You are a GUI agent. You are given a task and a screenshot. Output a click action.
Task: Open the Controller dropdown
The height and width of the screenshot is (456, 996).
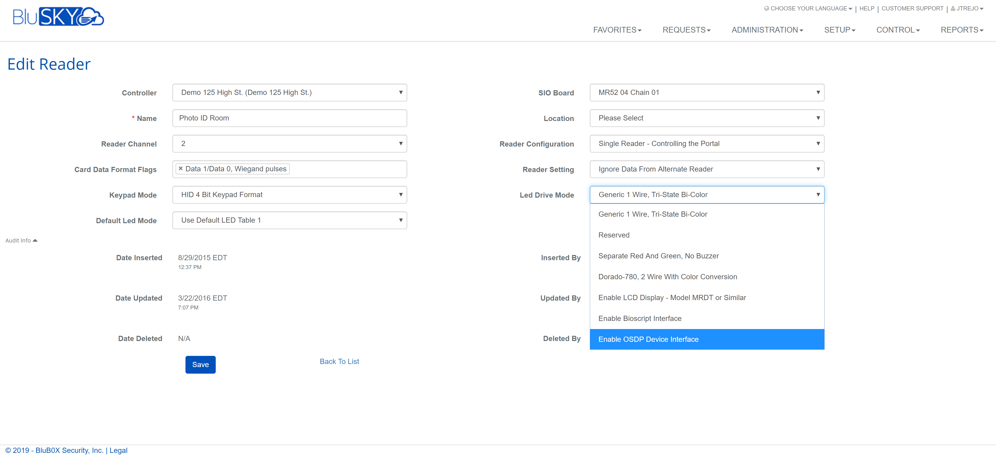[x=290, y=93]
